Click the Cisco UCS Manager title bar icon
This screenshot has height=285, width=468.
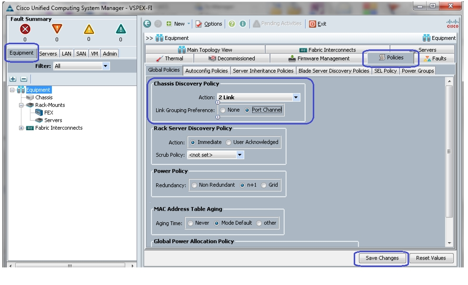click(x=10, y=8)
